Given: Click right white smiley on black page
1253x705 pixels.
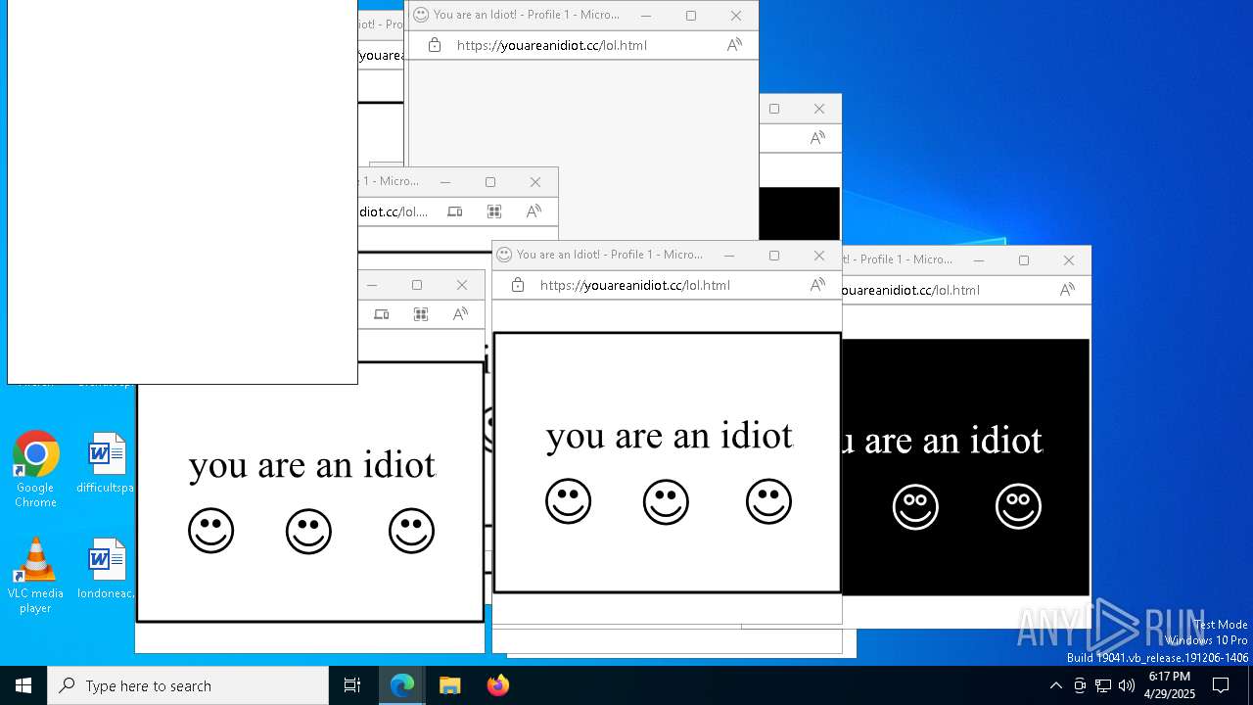Looking at the screenshot, I should 1019,506.
